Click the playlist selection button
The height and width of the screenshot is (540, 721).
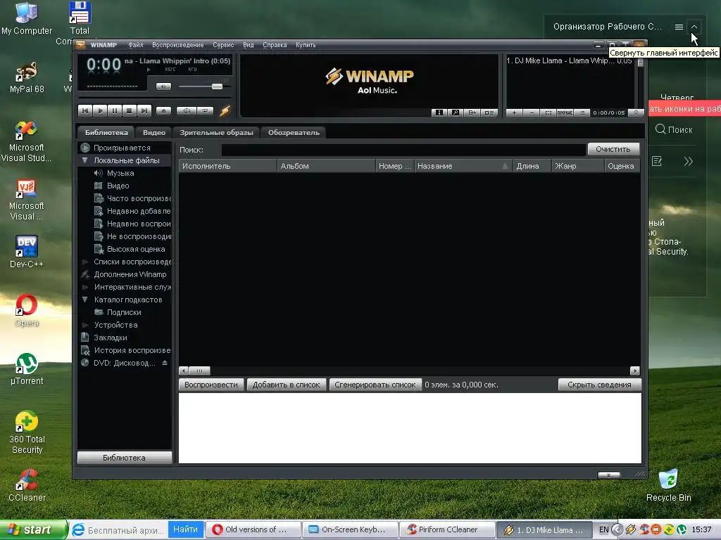click(548, 112)
